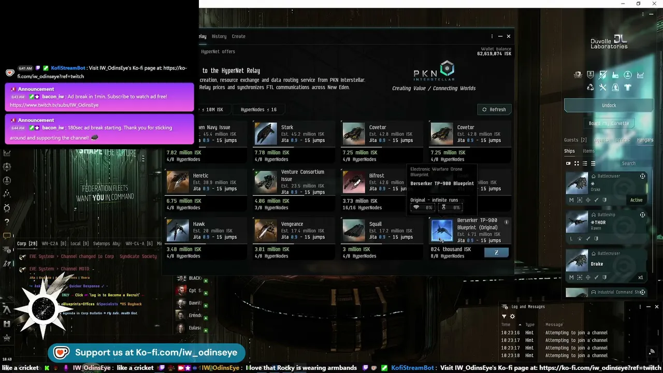Click the filter funnel in Log window

click(504, 317)
